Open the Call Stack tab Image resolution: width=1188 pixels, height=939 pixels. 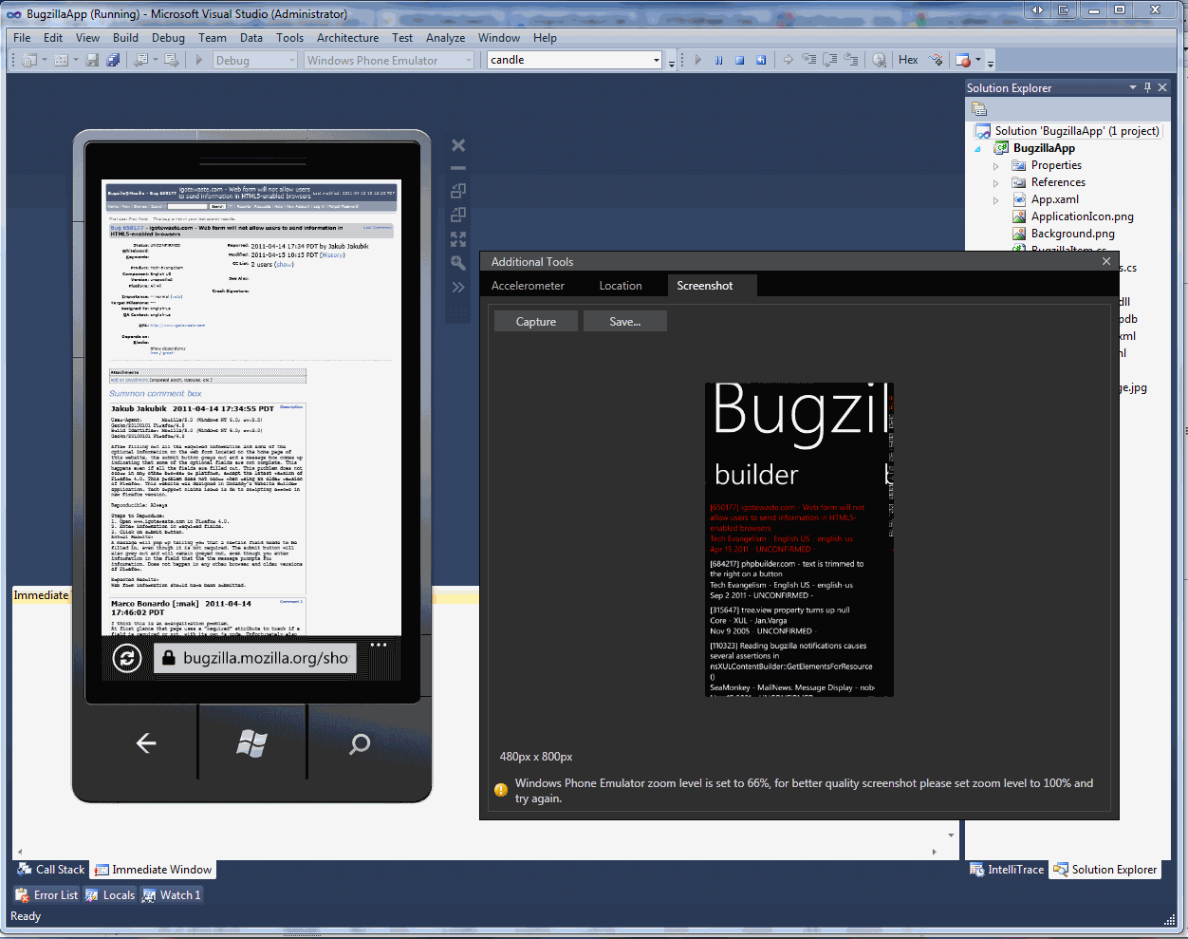coord(51,870)
